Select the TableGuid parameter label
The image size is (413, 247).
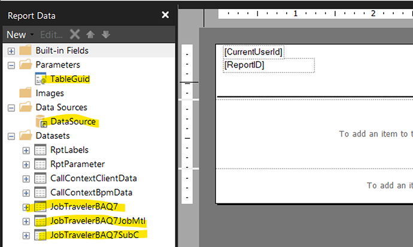70,79
